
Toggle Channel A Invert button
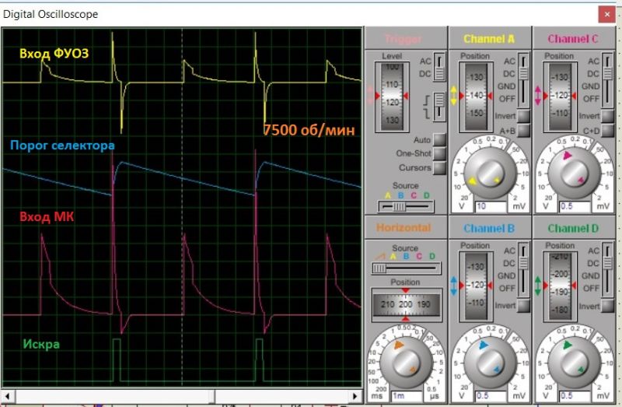pyautogui.click(x=523, y=116)
